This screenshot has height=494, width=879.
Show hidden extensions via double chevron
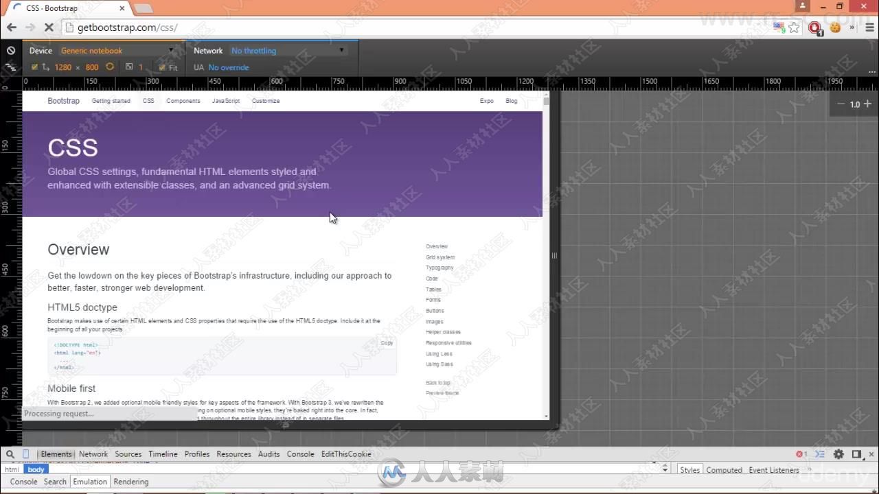pyautogui.click(x=852, y=27)
